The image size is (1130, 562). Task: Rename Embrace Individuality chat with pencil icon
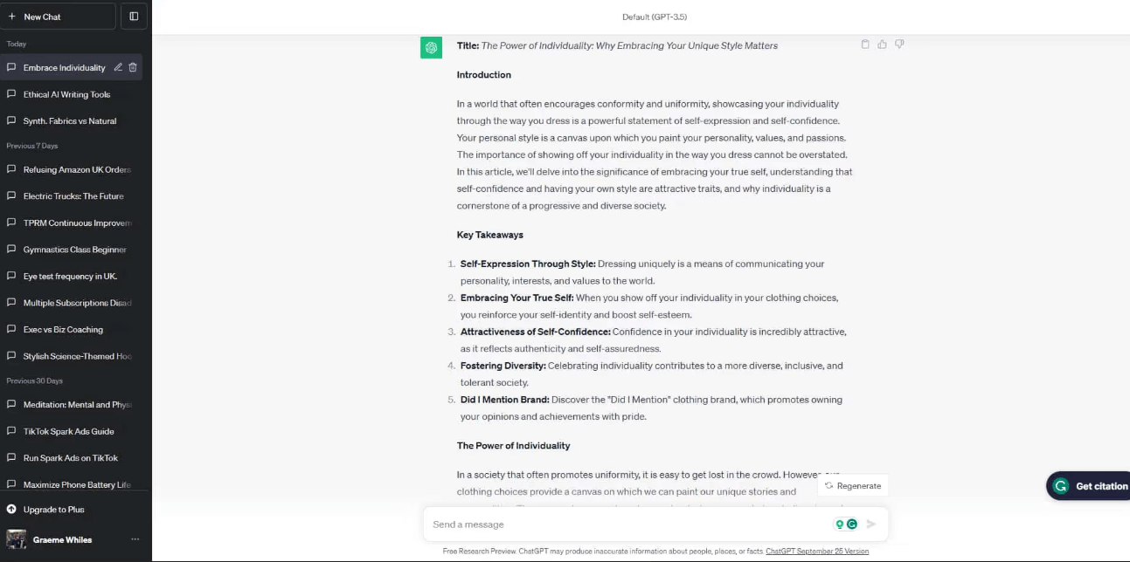pyautogui.click(x=118, y=67)
